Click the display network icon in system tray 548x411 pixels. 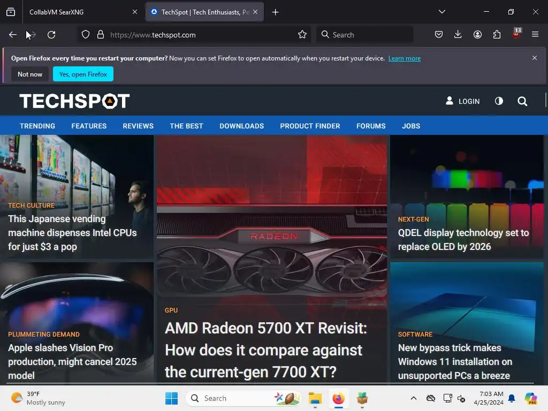448,398
